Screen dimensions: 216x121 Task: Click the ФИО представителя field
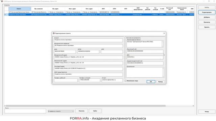(x=88, y=75)
